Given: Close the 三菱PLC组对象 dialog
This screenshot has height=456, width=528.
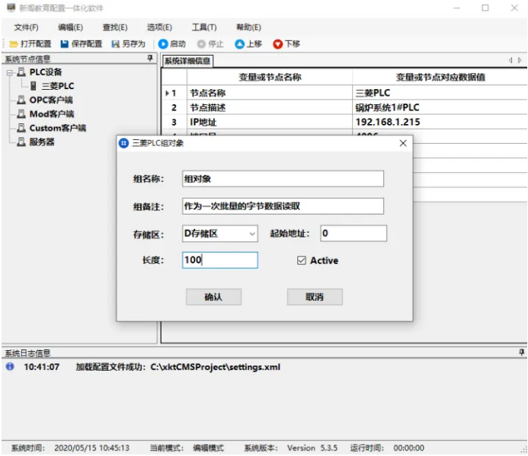Looking at the screenshot, I should 403,143.
